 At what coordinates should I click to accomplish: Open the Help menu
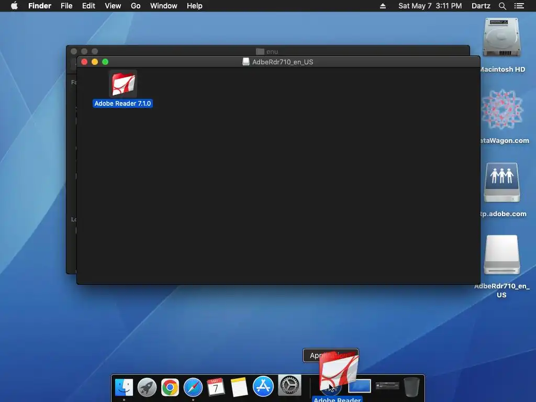coord(195,6)
